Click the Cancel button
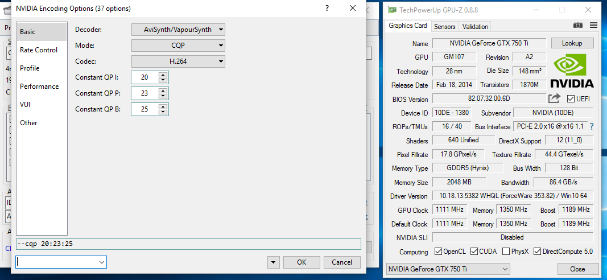607x280 pixels. point(342,262)
